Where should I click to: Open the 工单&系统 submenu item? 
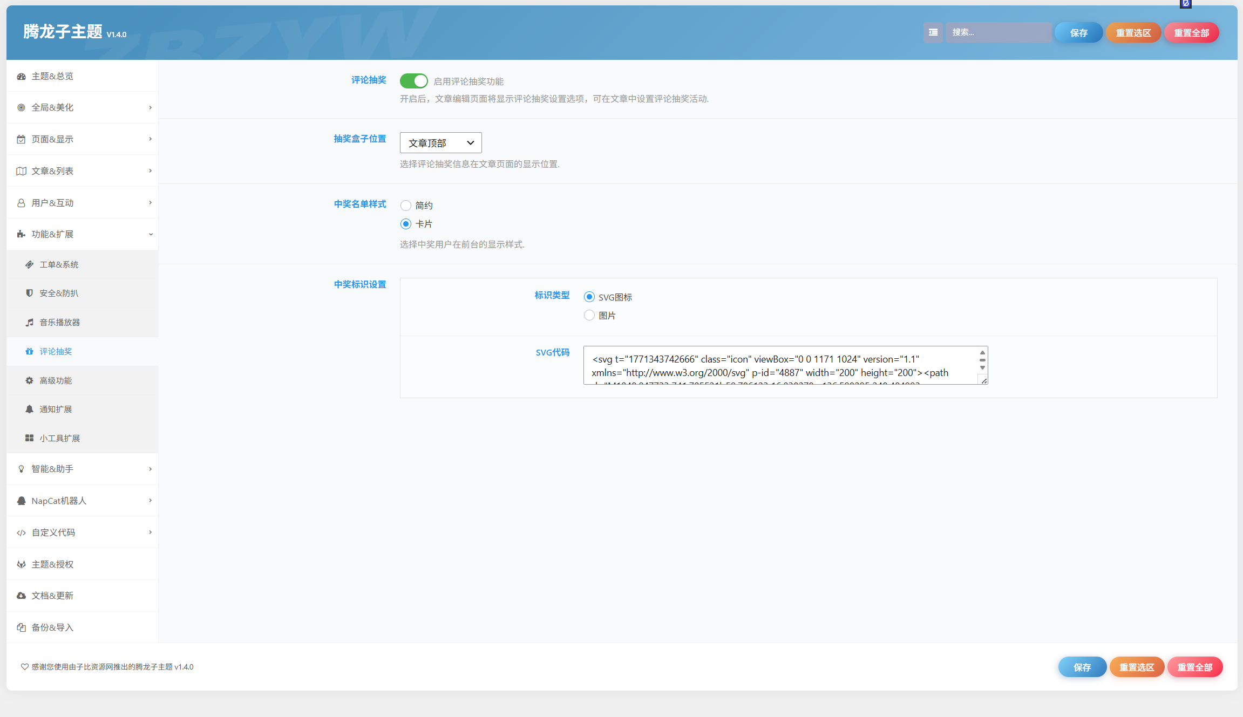click(82, 264)
